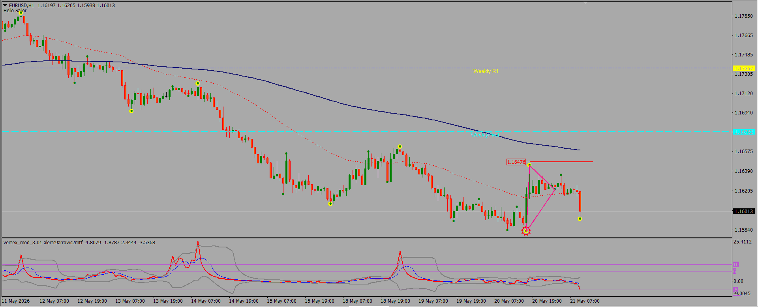Click the EURUSD,H1 chart title text
The image size is (758, 307).
point(21,6)
